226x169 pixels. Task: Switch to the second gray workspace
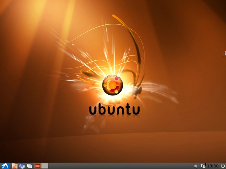click(x=45, y=166)
